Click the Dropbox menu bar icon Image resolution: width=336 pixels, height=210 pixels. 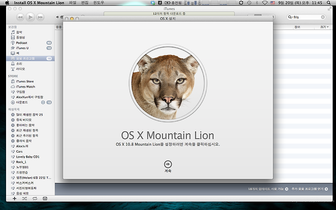click(153, 3)
